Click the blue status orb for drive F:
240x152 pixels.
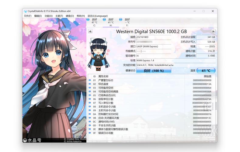click(x=121, y=19)
